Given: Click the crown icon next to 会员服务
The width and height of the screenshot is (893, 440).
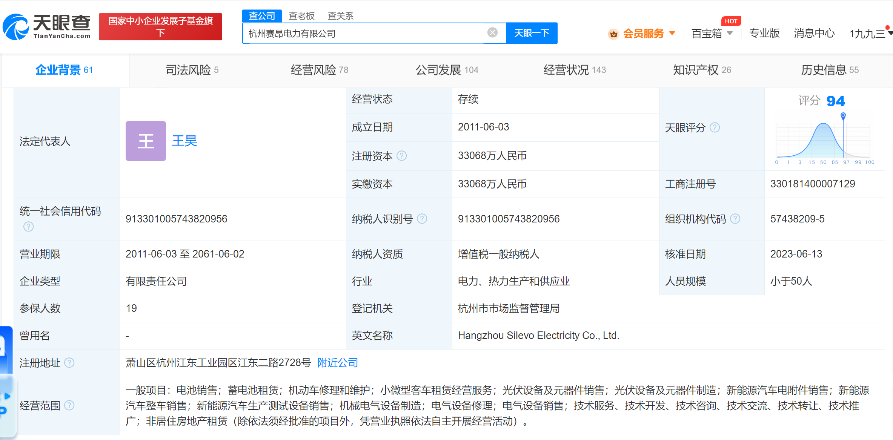Looking at the screenshot, I should (614, 34).
